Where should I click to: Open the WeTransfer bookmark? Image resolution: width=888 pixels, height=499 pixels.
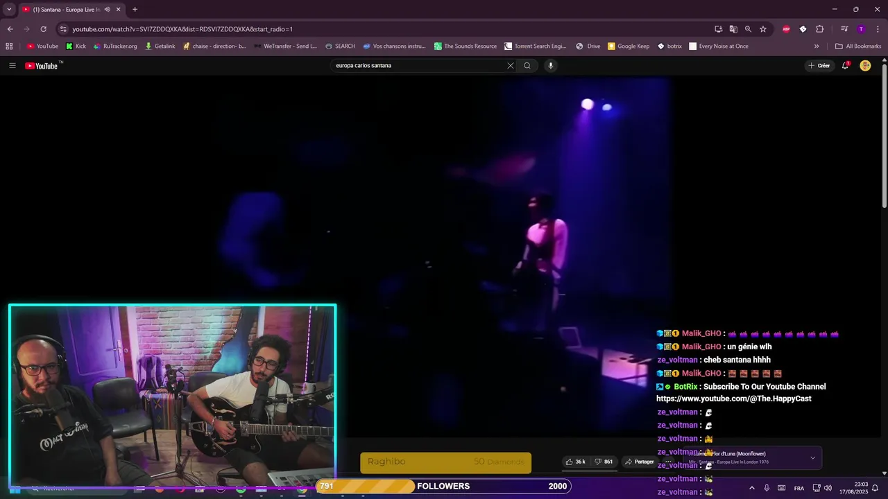pos(285,46)
